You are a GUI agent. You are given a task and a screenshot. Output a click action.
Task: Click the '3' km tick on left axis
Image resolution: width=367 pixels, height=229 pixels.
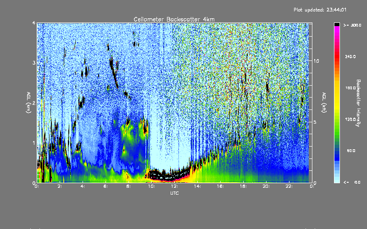[x=34, y=63]
